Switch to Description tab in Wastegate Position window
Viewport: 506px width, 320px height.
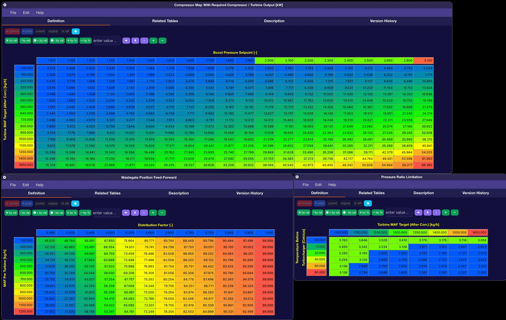pos(179,193)
